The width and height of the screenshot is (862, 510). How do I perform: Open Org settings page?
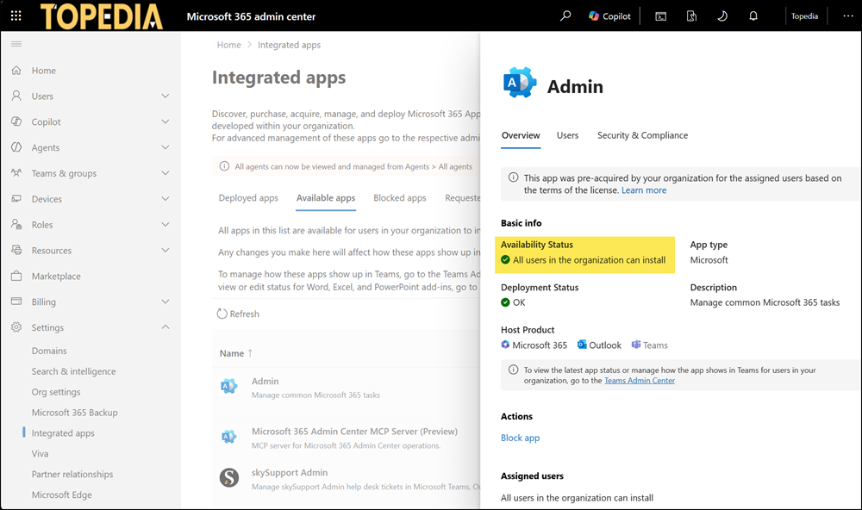point(56,392)
